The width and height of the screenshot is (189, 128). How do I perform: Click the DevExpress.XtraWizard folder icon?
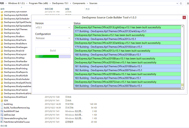[x=2, y=97]
